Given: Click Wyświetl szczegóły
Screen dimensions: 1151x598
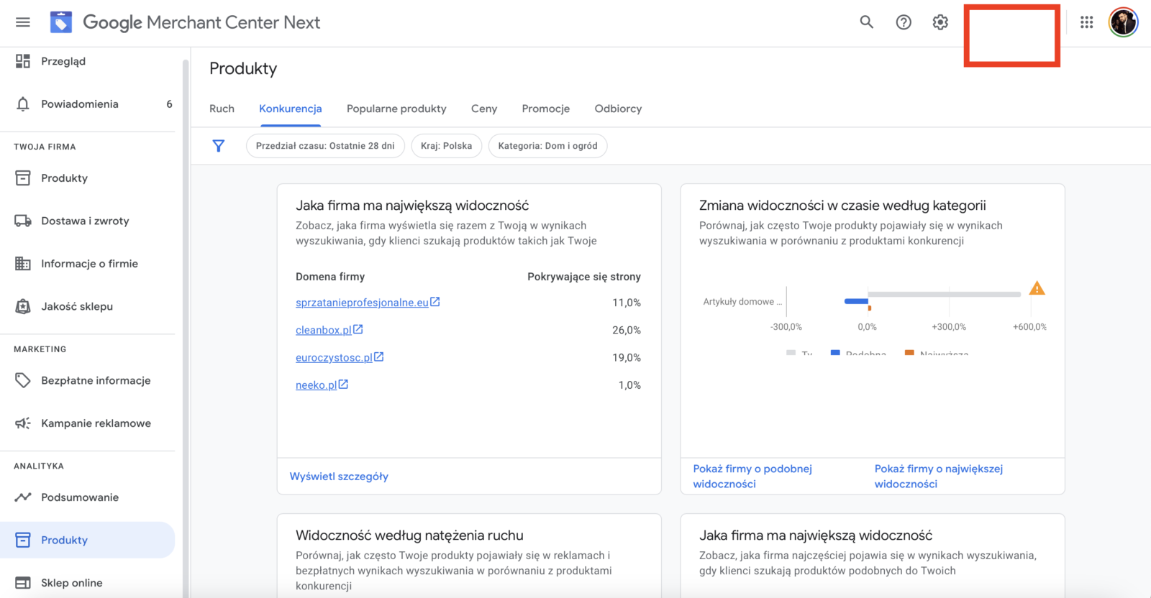Looking at the screenshot, I should pos(339,477).
